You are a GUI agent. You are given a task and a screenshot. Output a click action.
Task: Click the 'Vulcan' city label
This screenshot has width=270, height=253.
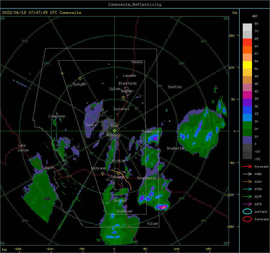click(152, 224)
